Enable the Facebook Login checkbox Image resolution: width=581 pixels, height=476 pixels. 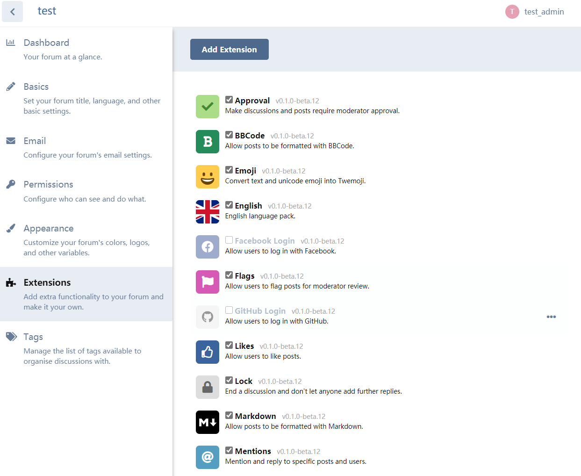[229, 240]
